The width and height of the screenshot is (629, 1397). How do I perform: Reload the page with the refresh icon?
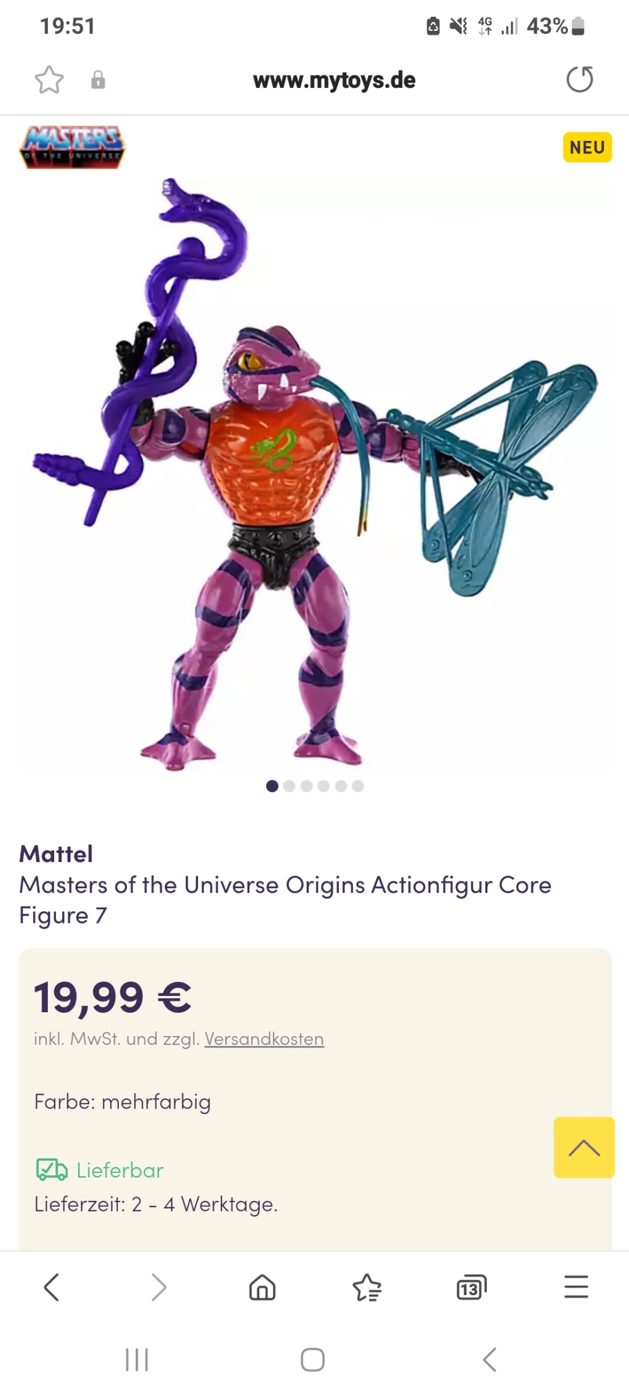(x=579, y=79)
